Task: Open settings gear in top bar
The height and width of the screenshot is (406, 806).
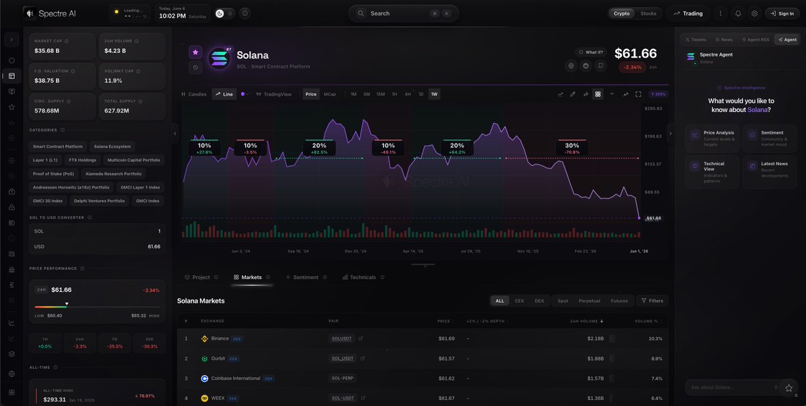Action: [754, 13]
